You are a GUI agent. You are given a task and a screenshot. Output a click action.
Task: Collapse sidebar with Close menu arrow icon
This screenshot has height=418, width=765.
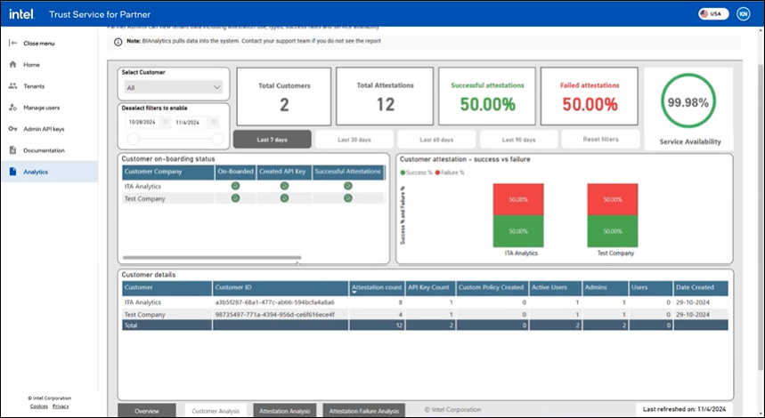pos(13,43)
